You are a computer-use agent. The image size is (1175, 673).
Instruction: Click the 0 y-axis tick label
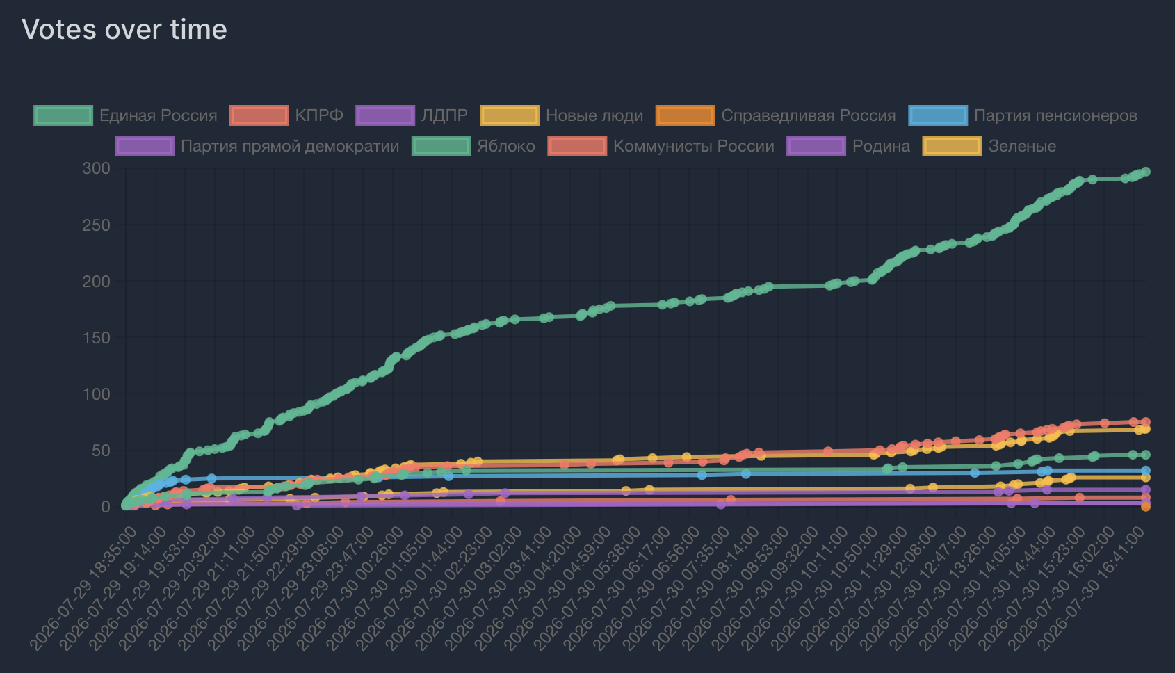coord(106,507)
